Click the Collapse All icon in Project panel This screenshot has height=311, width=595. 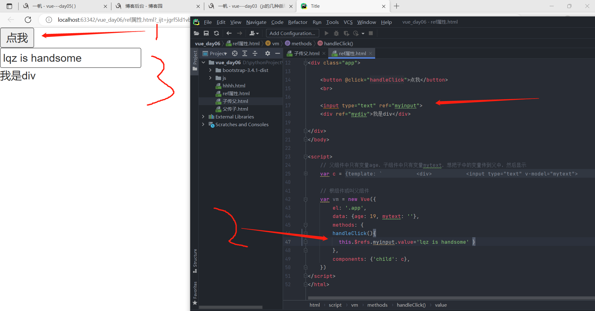pos(255,53)
